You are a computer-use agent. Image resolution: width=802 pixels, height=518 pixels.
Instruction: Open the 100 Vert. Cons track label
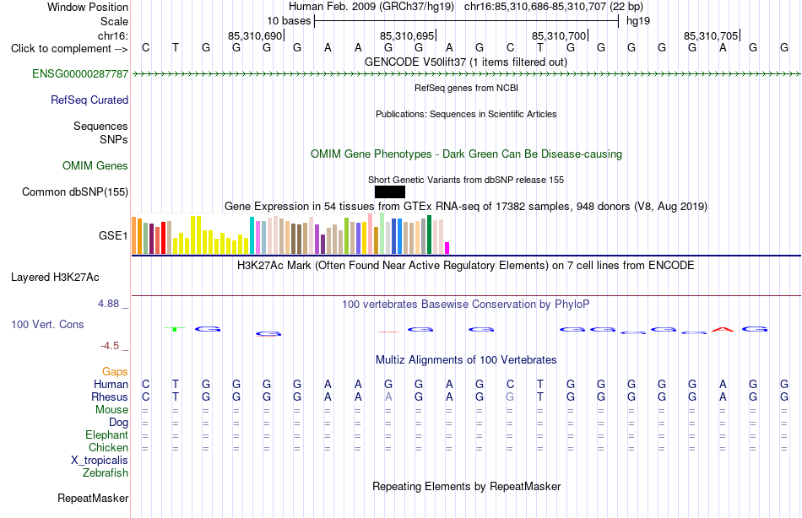pos(47,324)
